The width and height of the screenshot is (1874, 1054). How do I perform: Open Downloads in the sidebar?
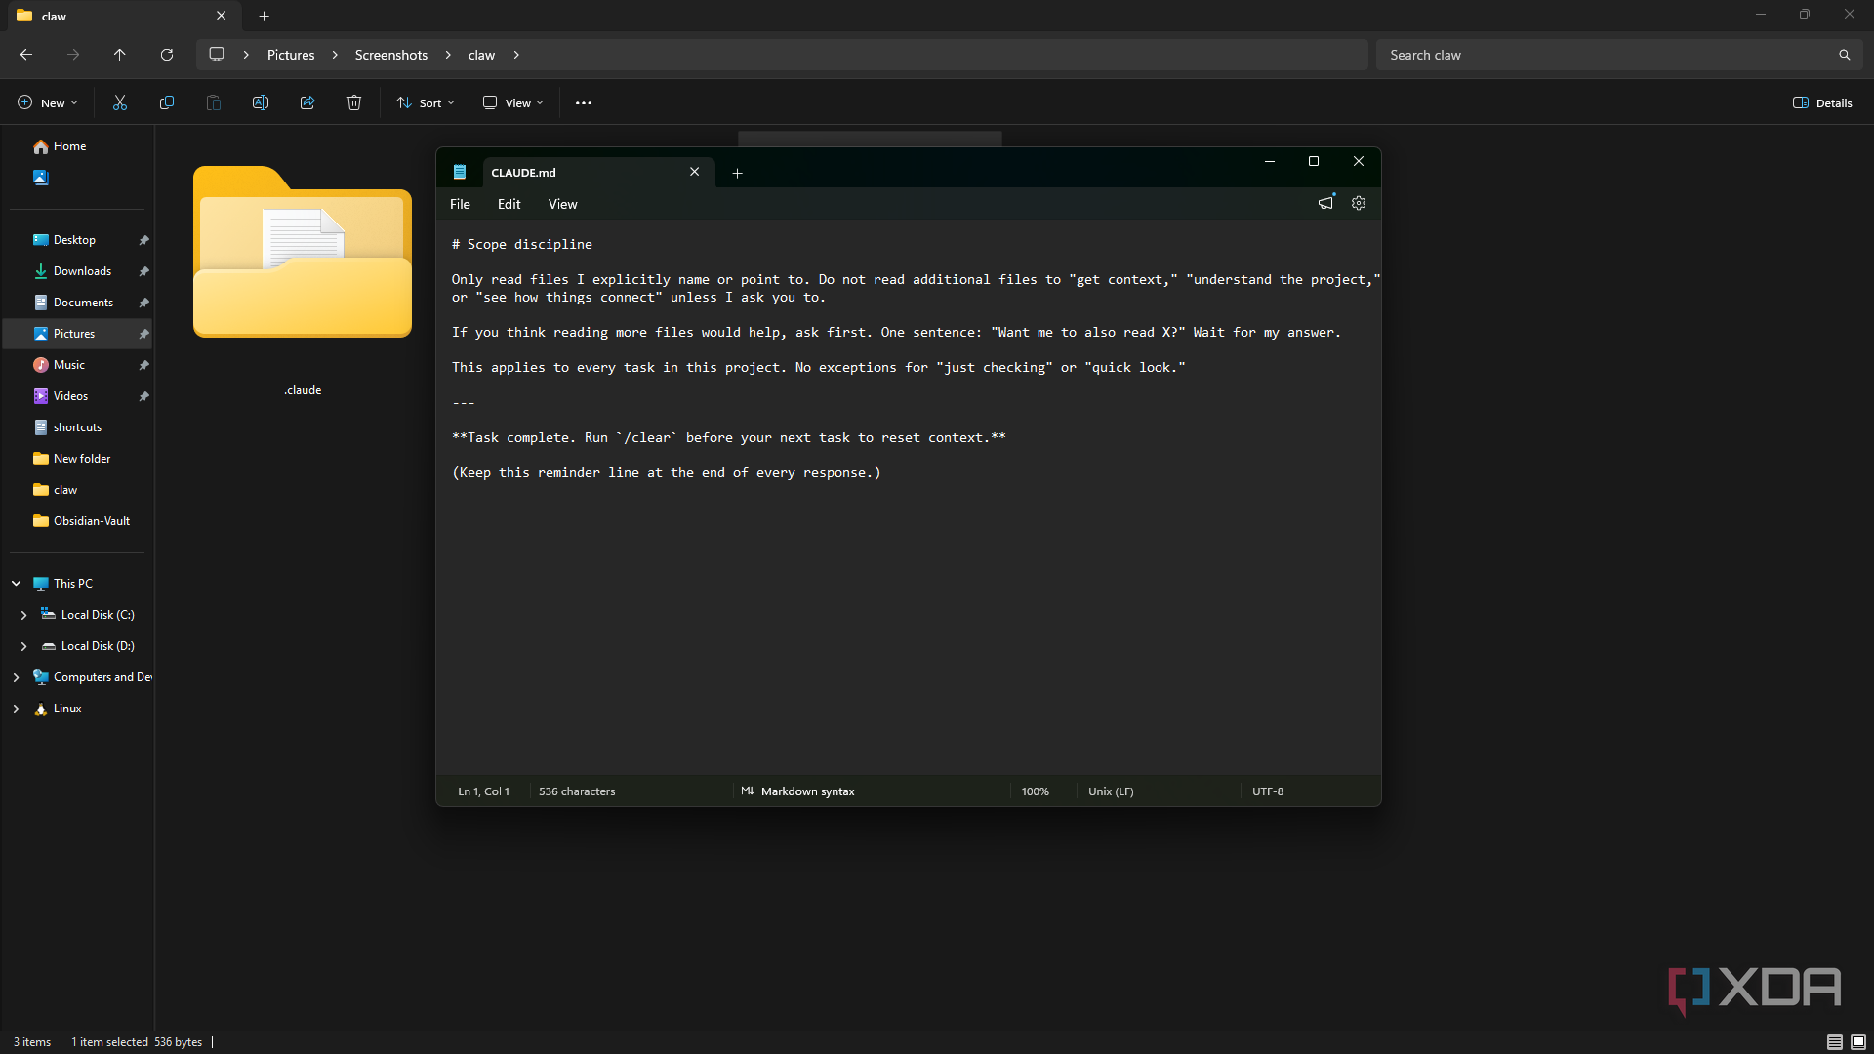coord(80,271)
